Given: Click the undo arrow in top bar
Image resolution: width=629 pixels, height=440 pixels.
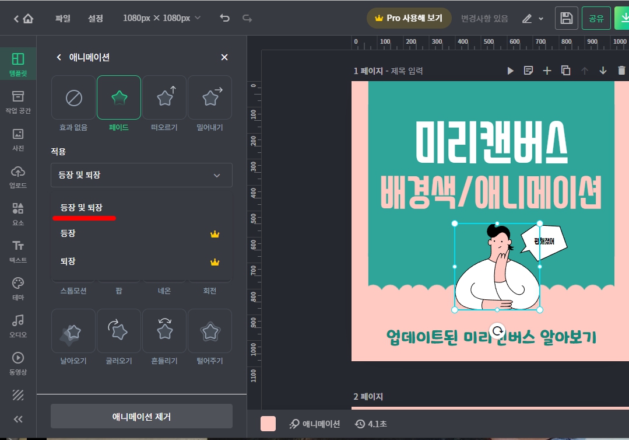Looking at the screenshot, I should click(225, 18).
